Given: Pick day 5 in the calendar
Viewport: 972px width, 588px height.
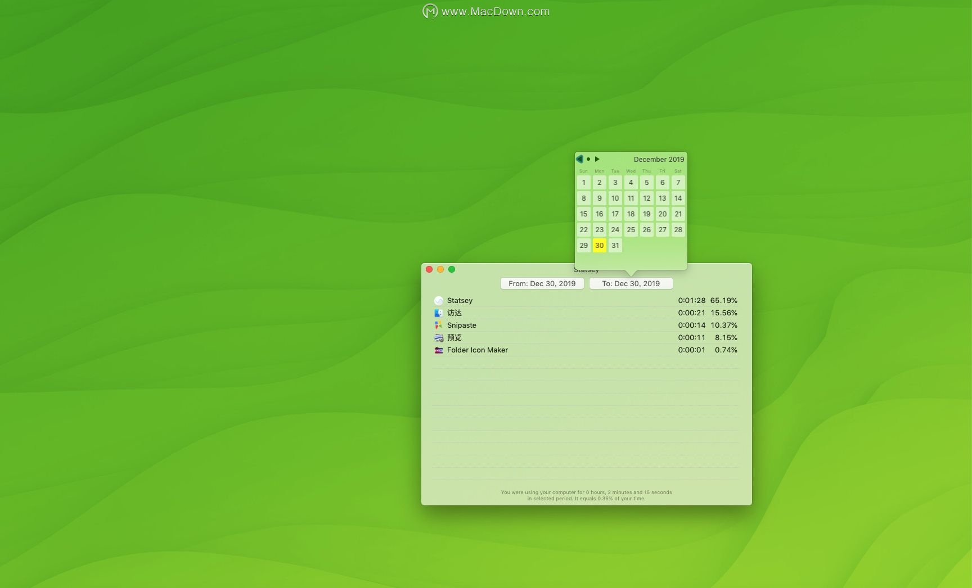Looking at the screenshot, I should 647,183.
